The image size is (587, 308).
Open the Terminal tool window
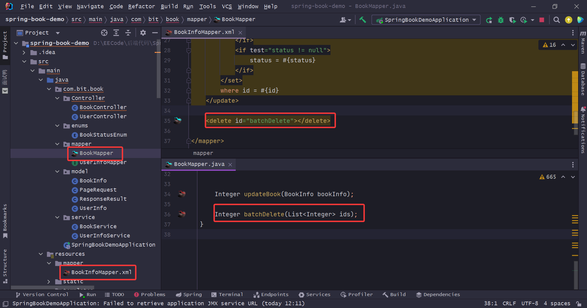click(227, 295)
